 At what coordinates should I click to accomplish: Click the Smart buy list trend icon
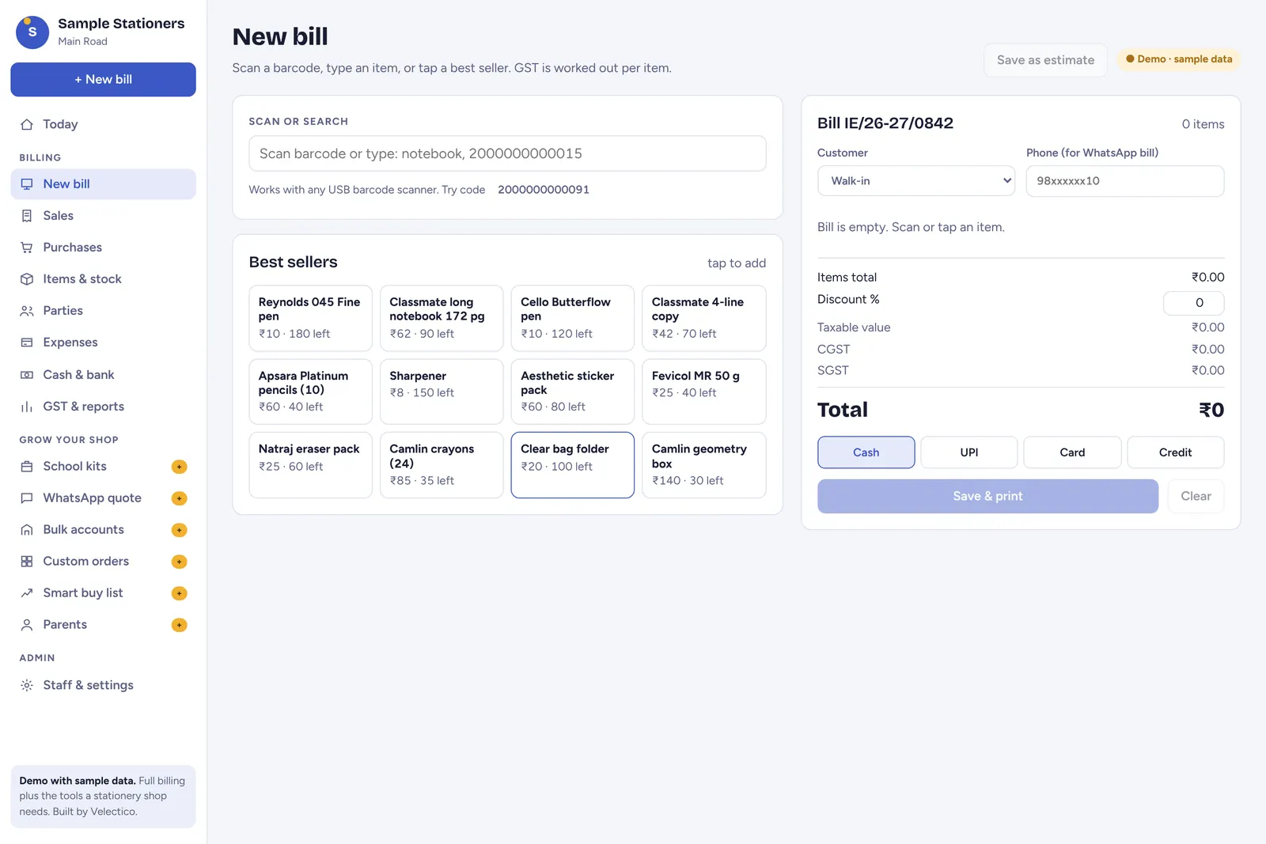pos(27,593)
